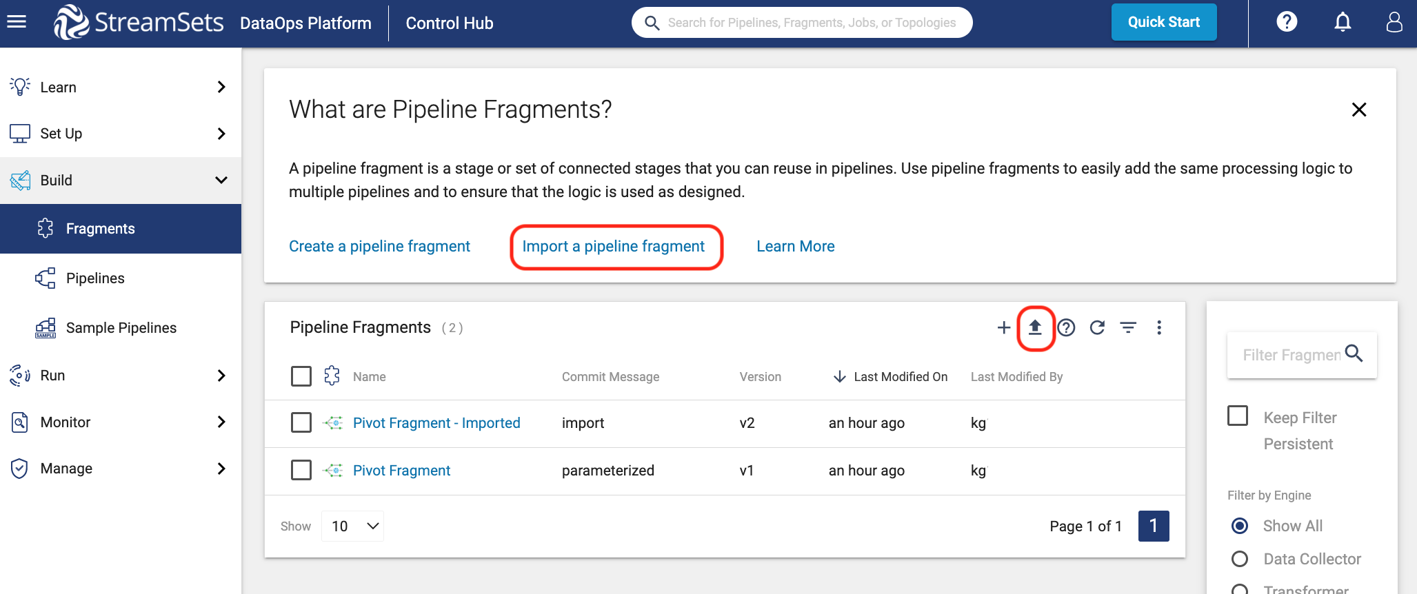
Task: Open the Show rows per page dropdown
Action: (353, 526)
